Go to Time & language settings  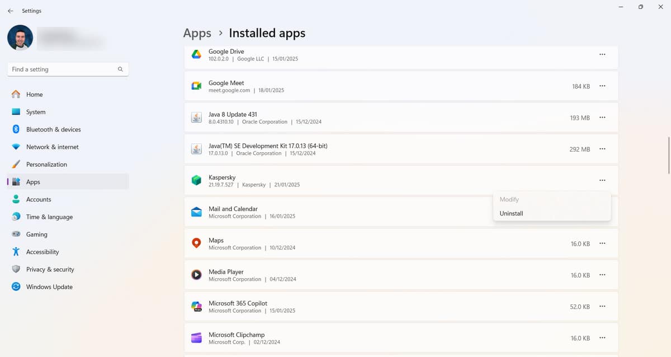68,217
